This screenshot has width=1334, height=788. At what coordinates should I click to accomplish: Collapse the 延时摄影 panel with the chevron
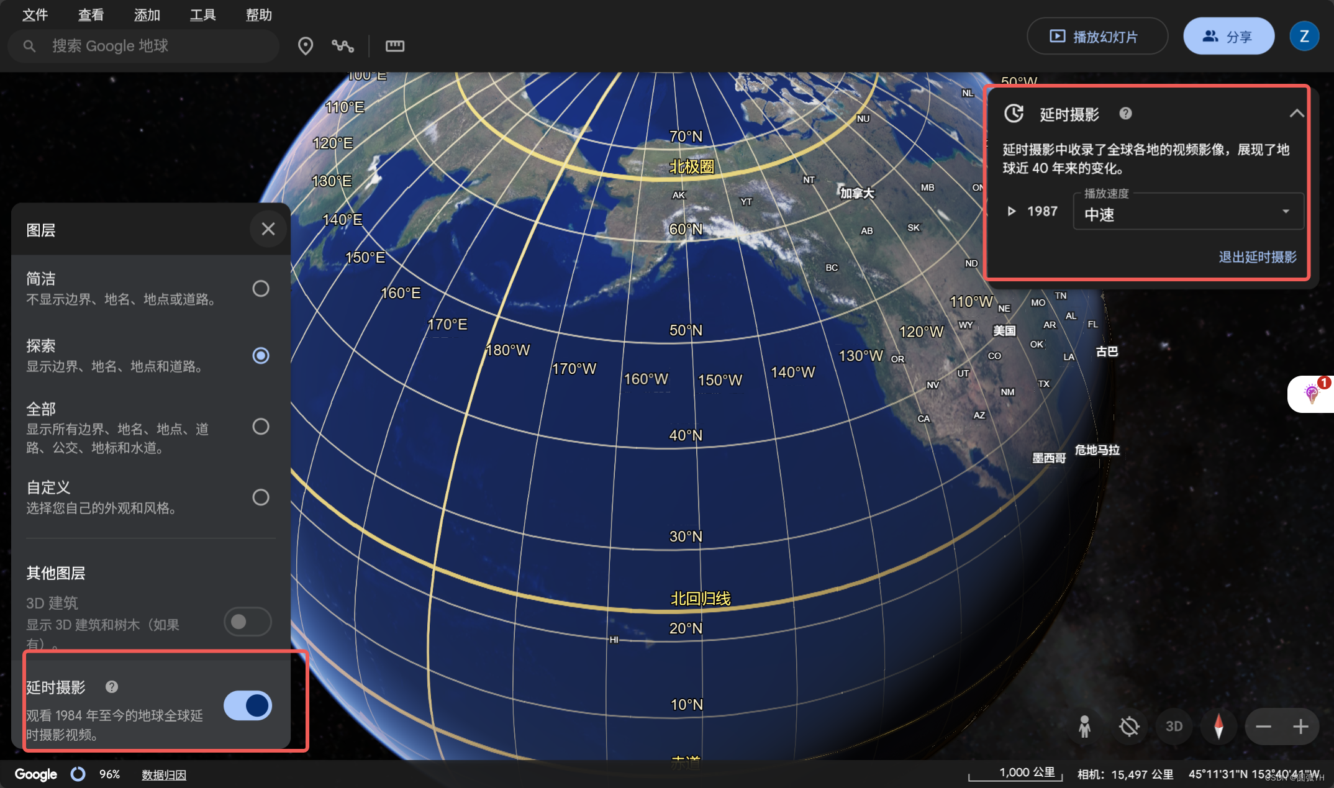point(1296,113)
